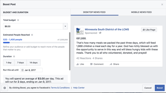166x93 pixels.
Task: Open Minnesota South District of the LCMS link
Action: point(107,29)
